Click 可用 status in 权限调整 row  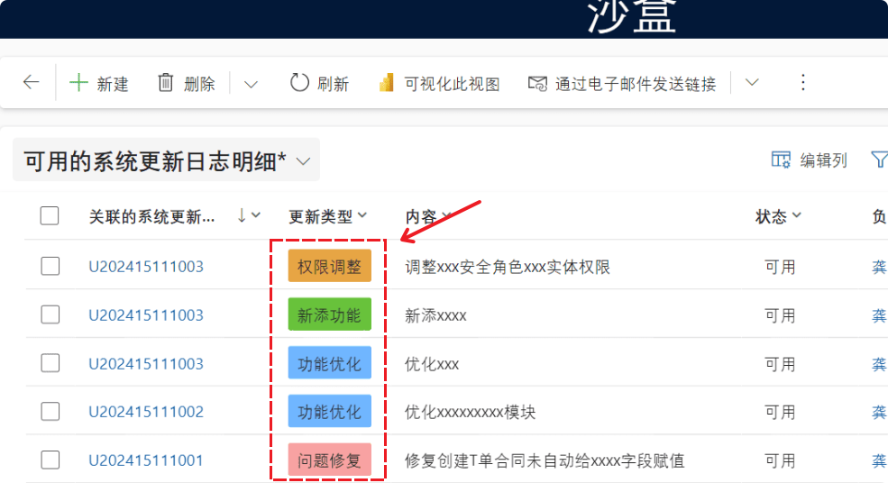tap(780, 267)
